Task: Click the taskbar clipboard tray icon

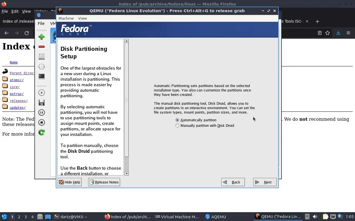Action: (x=325, y=217)
